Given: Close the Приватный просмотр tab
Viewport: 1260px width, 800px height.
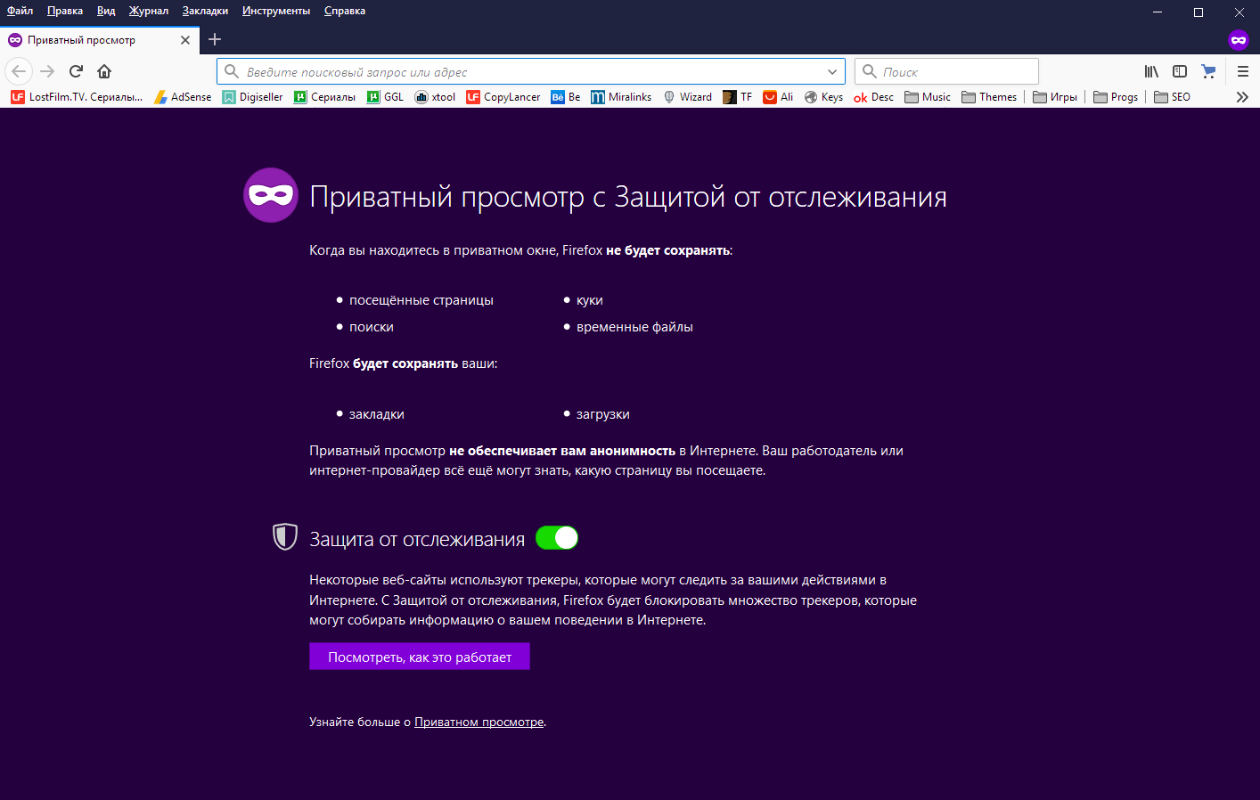Looking at the screenshot, I should pyautogui.click(x=185, y=40).
